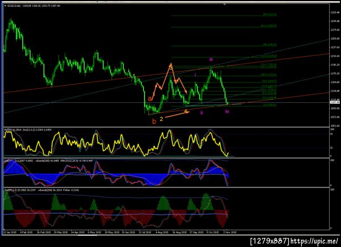Screen dimensions: 341x247
Task: Select the current price tag 1107.44
Action: click(334, 102)
